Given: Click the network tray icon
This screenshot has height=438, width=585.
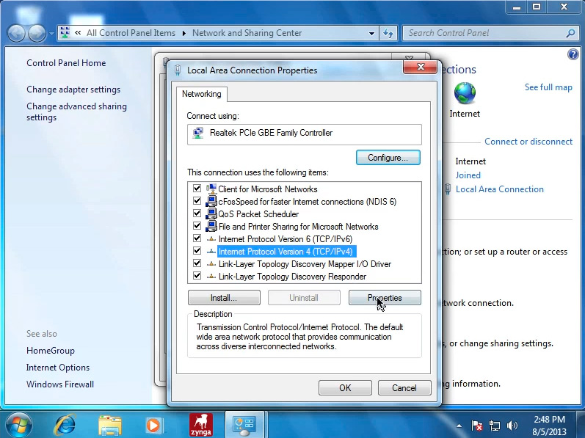Looking at the screenshot, I should (495, 426).
